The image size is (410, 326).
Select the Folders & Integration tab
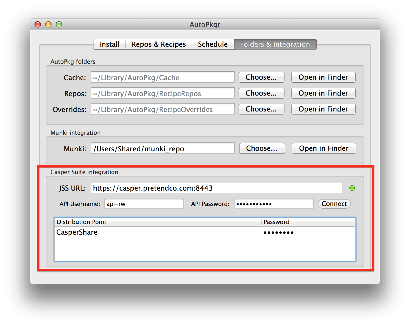pyautogui.click(x=275, y=44)
